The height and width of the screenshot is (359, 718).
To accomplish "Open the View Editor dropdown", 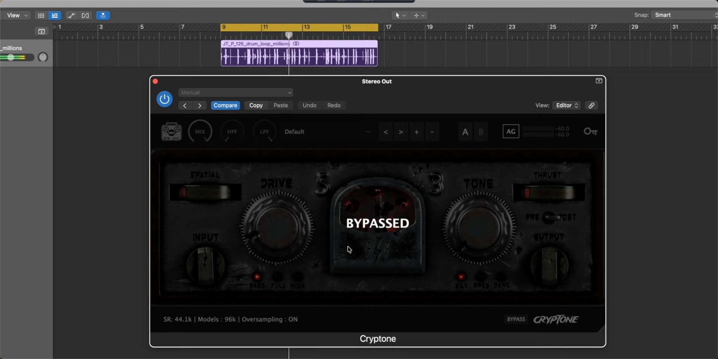I will click(x=567, y=105).
